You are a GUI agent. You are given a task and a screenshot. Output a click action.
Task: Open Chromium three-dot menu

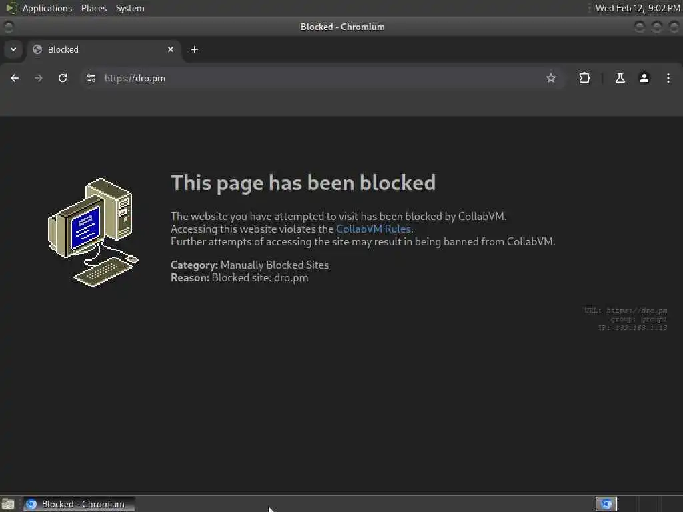[x=668, y=78]
